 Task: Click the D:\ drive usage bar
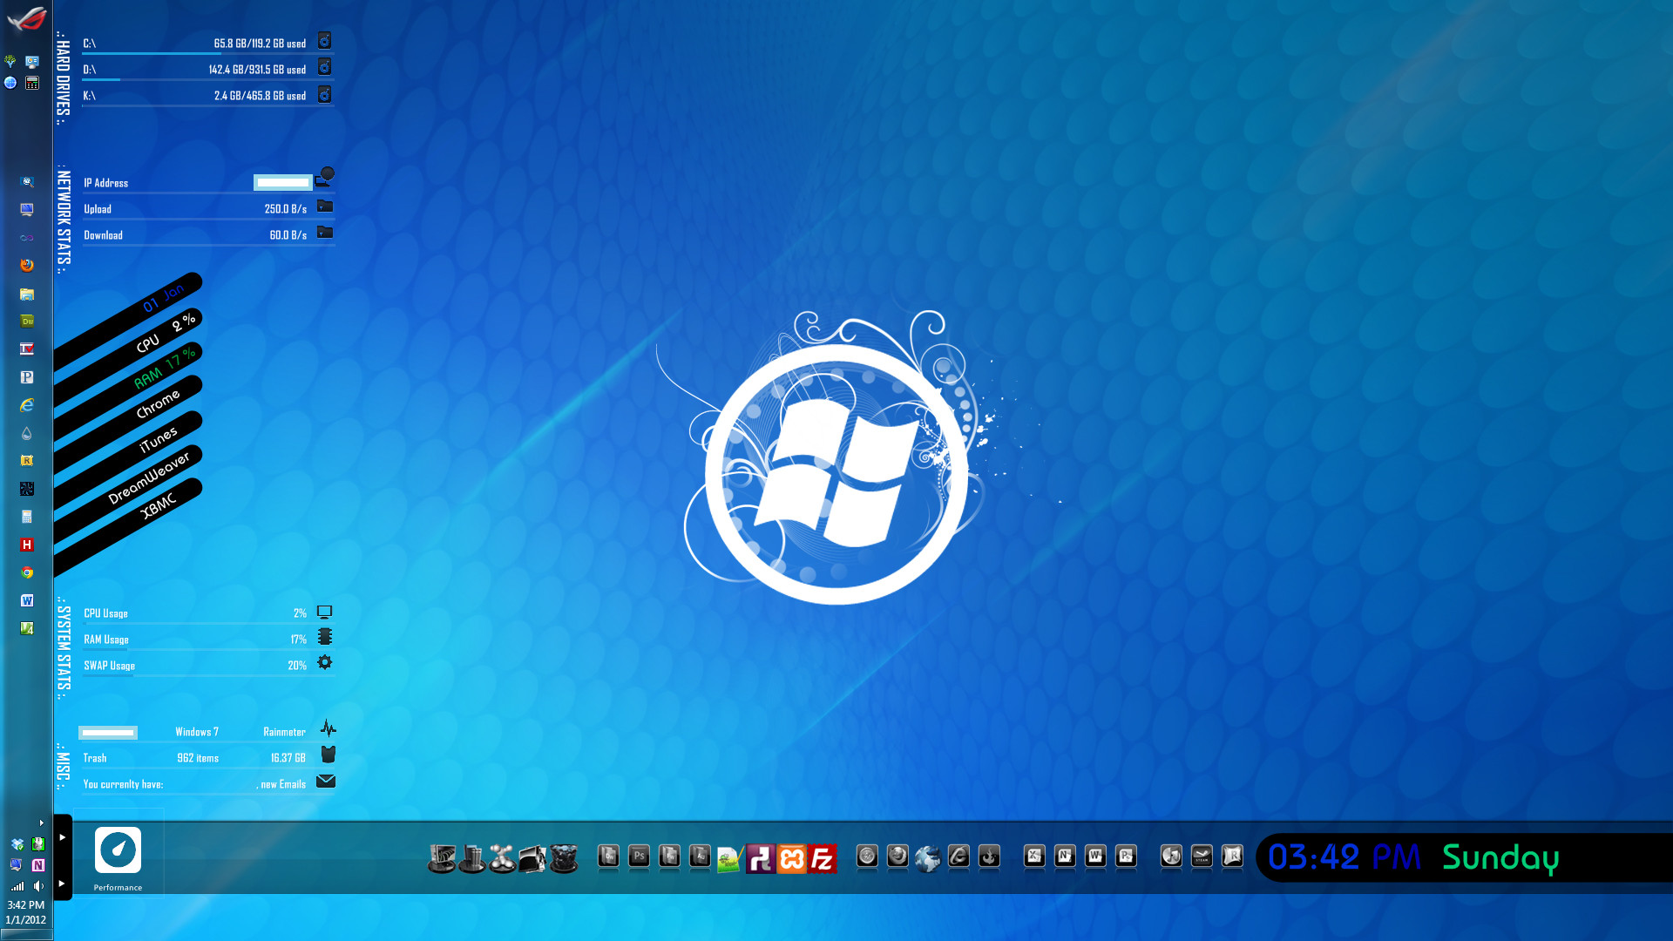(x=208, y=80)
